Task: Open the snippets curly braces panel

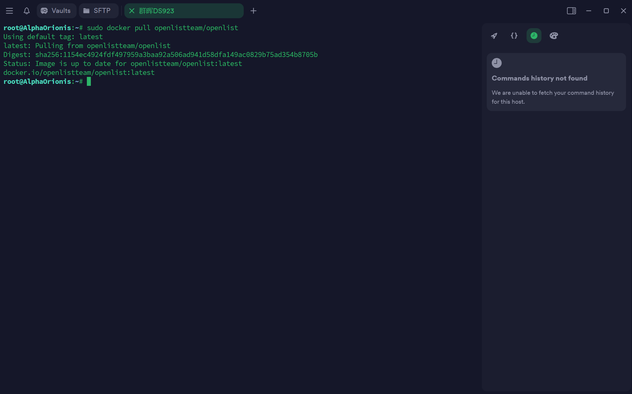Action: pos(514,36)
